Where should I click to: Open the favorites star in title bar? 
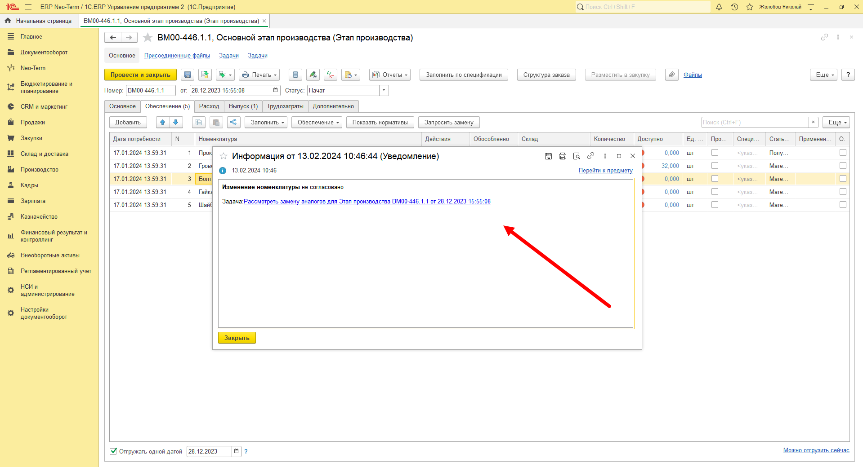[x=750, y=7]
